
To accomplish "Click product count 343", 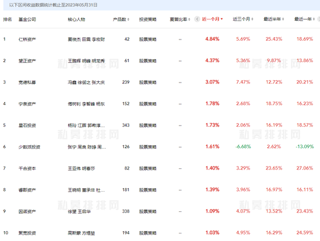I will click(x=126, y=125).
